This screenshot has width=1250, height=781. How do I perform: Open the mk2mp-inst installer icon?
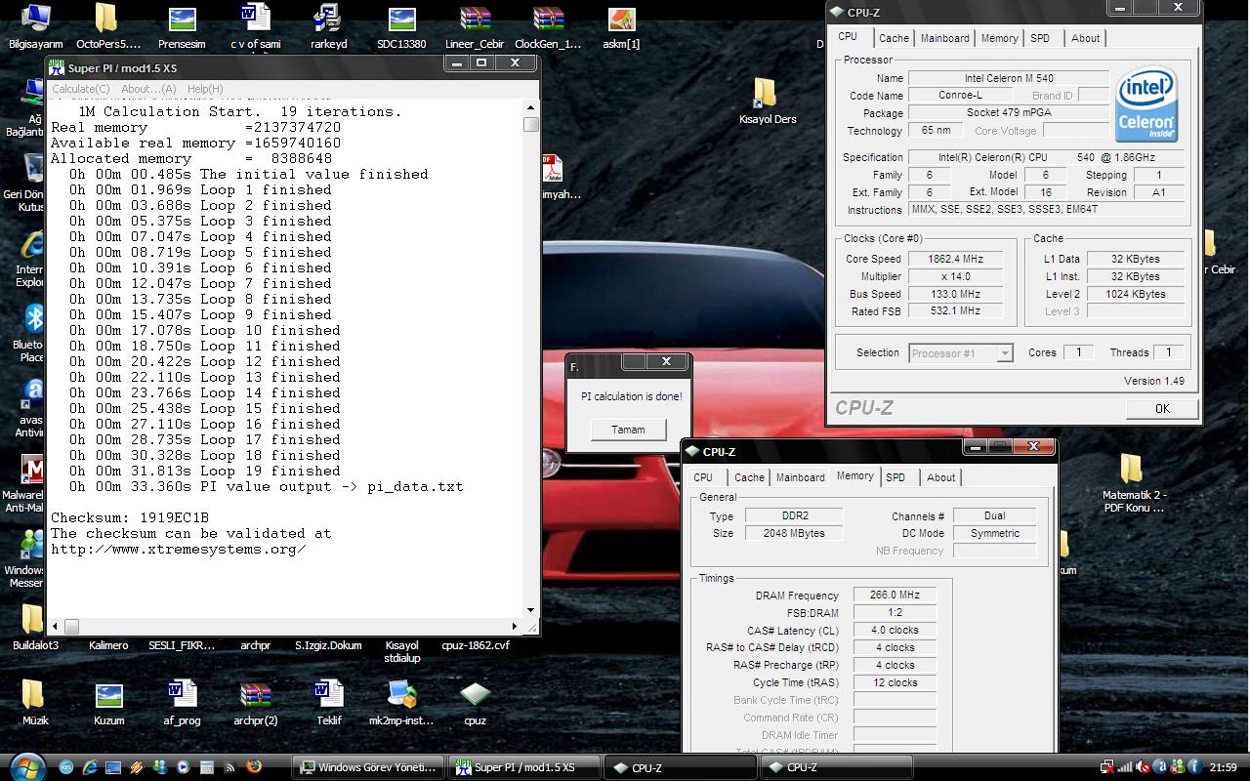401,703
